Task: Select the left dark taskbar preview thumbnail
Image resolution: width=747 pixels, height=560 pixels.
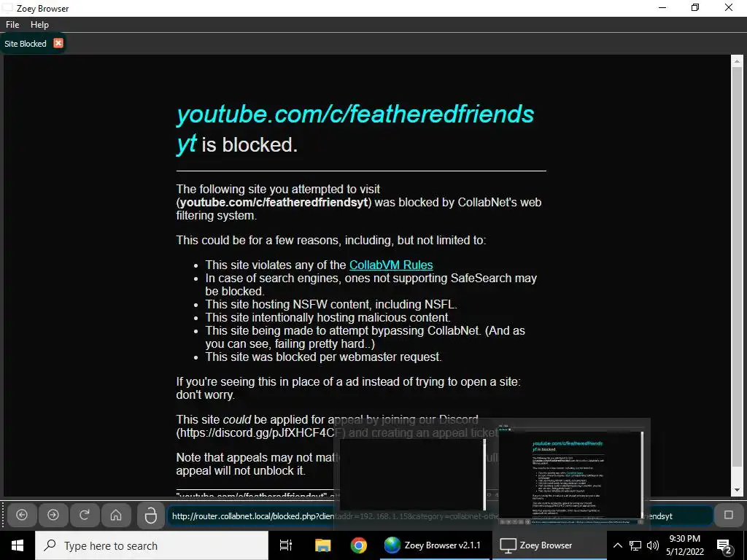Action: (x=413, y=474)
